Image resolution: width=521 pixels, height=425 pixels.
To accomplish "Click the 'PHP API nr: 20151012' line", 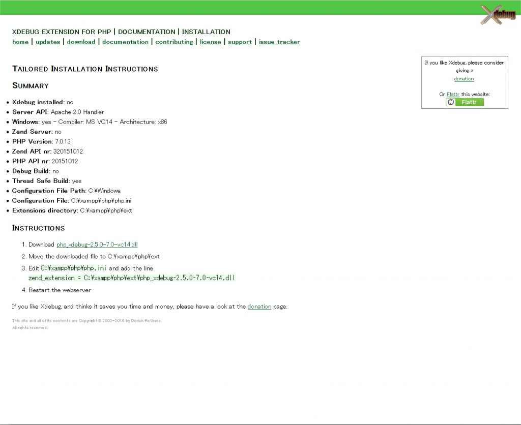I will coord(45,161).
